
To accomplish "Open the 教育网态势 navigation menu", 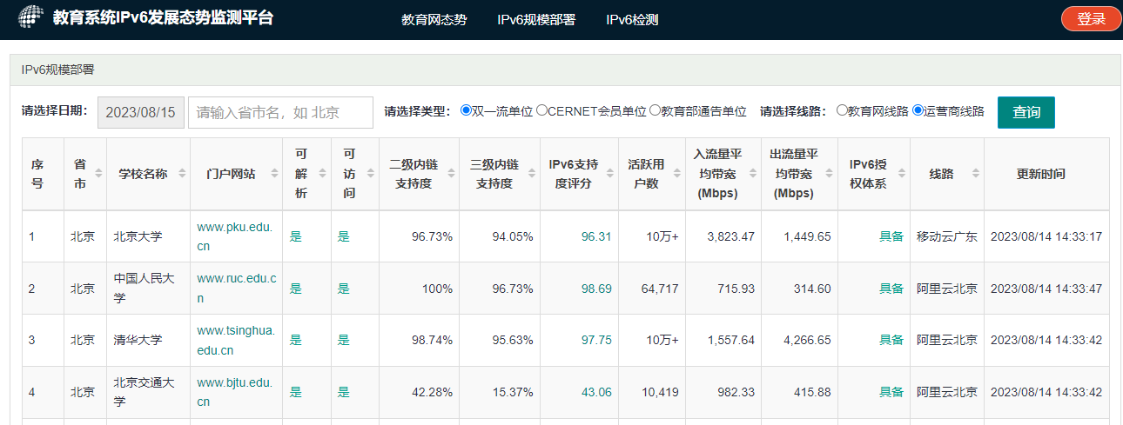I will [x=434, y=20].
